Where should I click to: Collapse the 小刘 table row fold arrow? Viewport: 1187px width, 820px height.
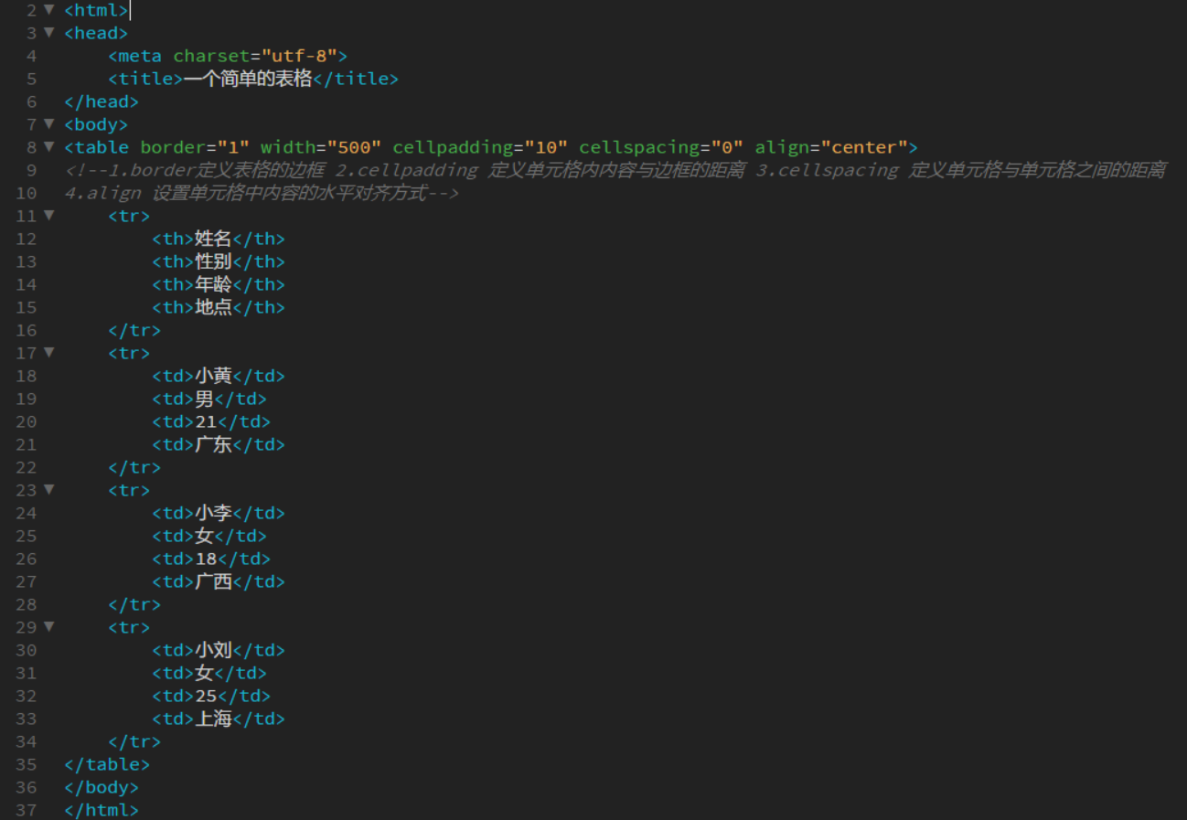tap(48, 627)
